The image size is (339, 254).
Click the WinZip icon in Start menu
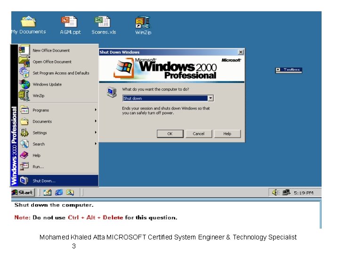click(24, 95)
